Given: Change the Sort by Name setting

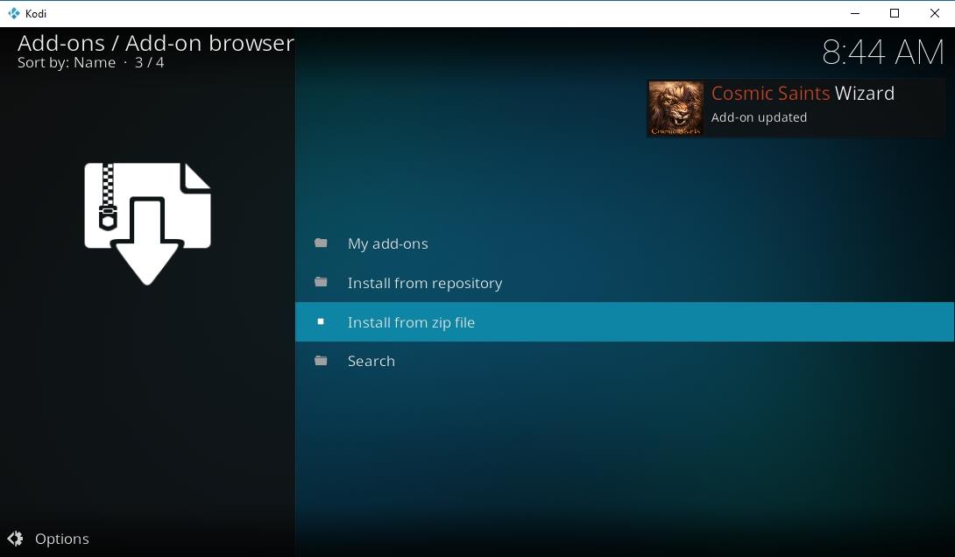Looking at the screenshot, I should (x=66, y=62).
